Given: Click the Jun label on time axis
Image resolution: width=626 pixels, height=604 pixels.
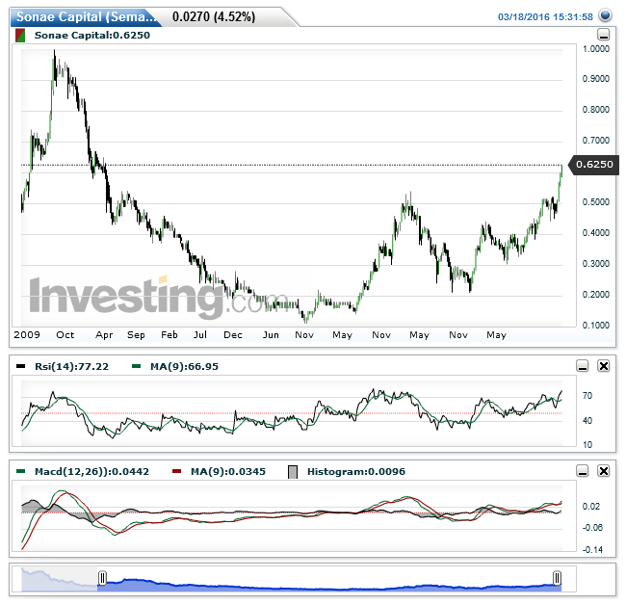Looking at the screenshot, I should coord(271,334).
